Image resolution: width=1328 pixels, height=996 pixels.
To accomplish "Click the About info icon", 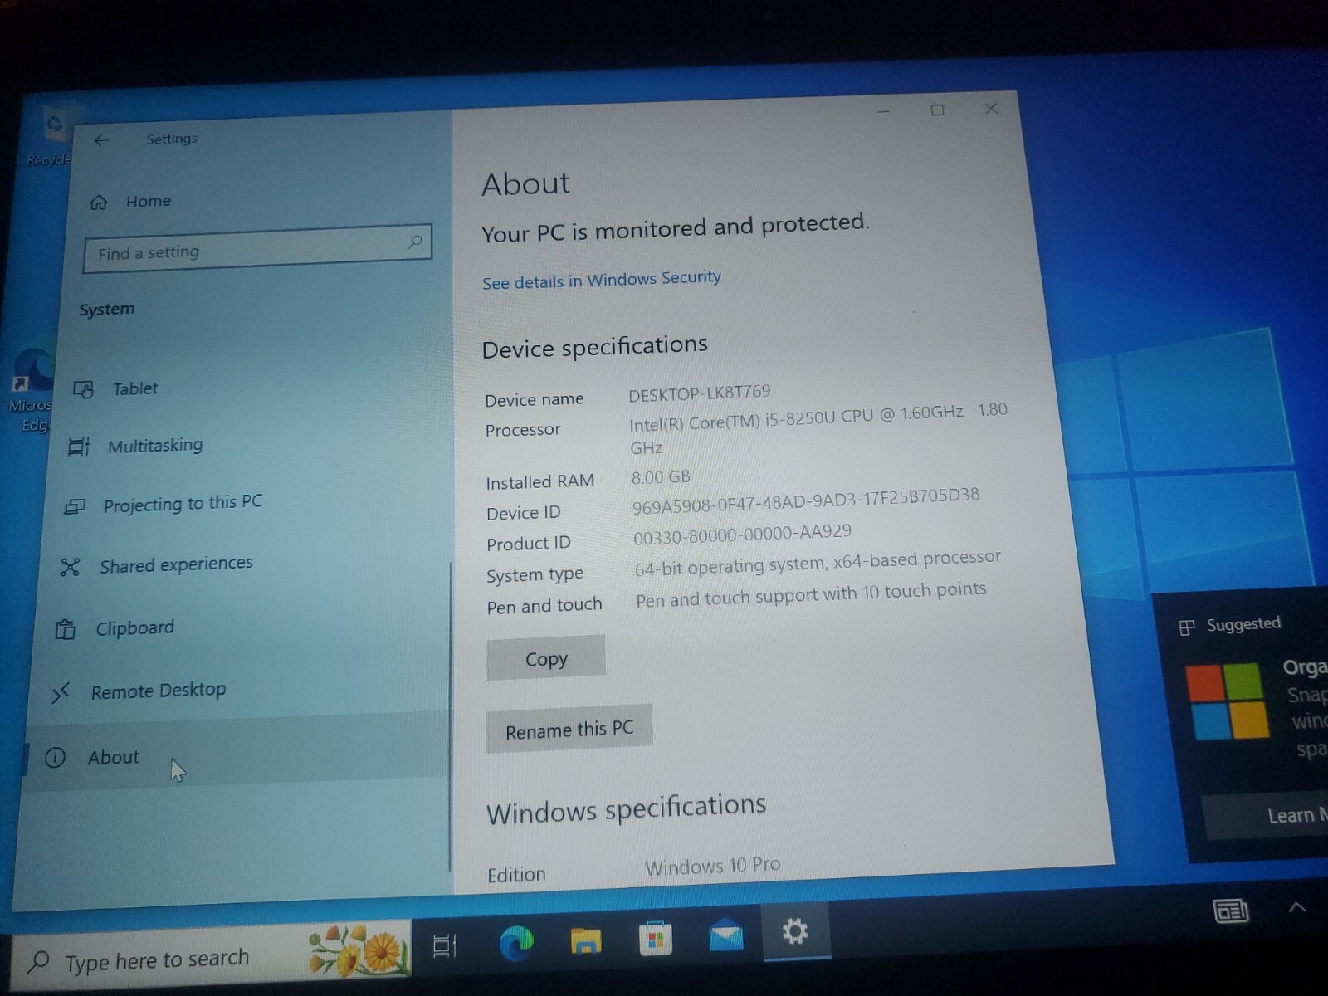I will [x=55, y=758].
